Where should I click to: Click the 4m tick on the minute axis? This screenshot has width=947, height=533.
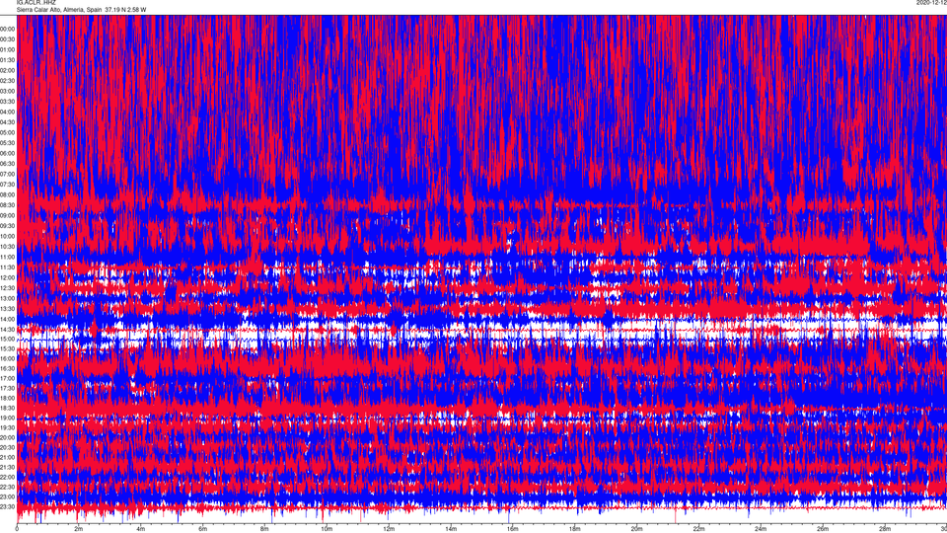(x=141, y=529)
